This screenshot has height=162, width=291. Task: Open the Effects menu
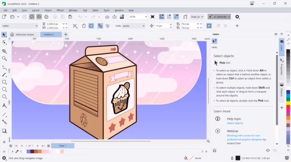tap(60, 10)
